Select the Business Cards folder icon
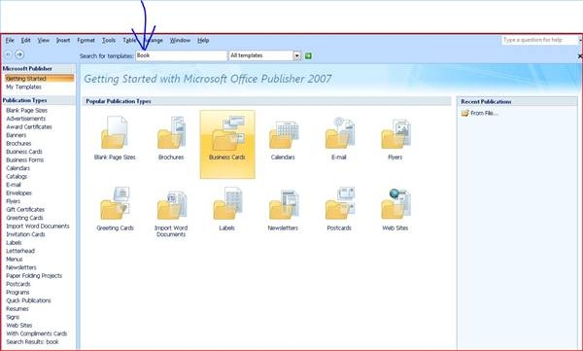The image size is (583, 351). tap(227, 133)
